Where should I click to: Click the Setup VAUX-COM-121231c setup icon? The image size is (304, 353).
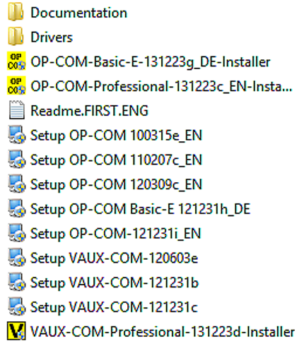[16, 306]
